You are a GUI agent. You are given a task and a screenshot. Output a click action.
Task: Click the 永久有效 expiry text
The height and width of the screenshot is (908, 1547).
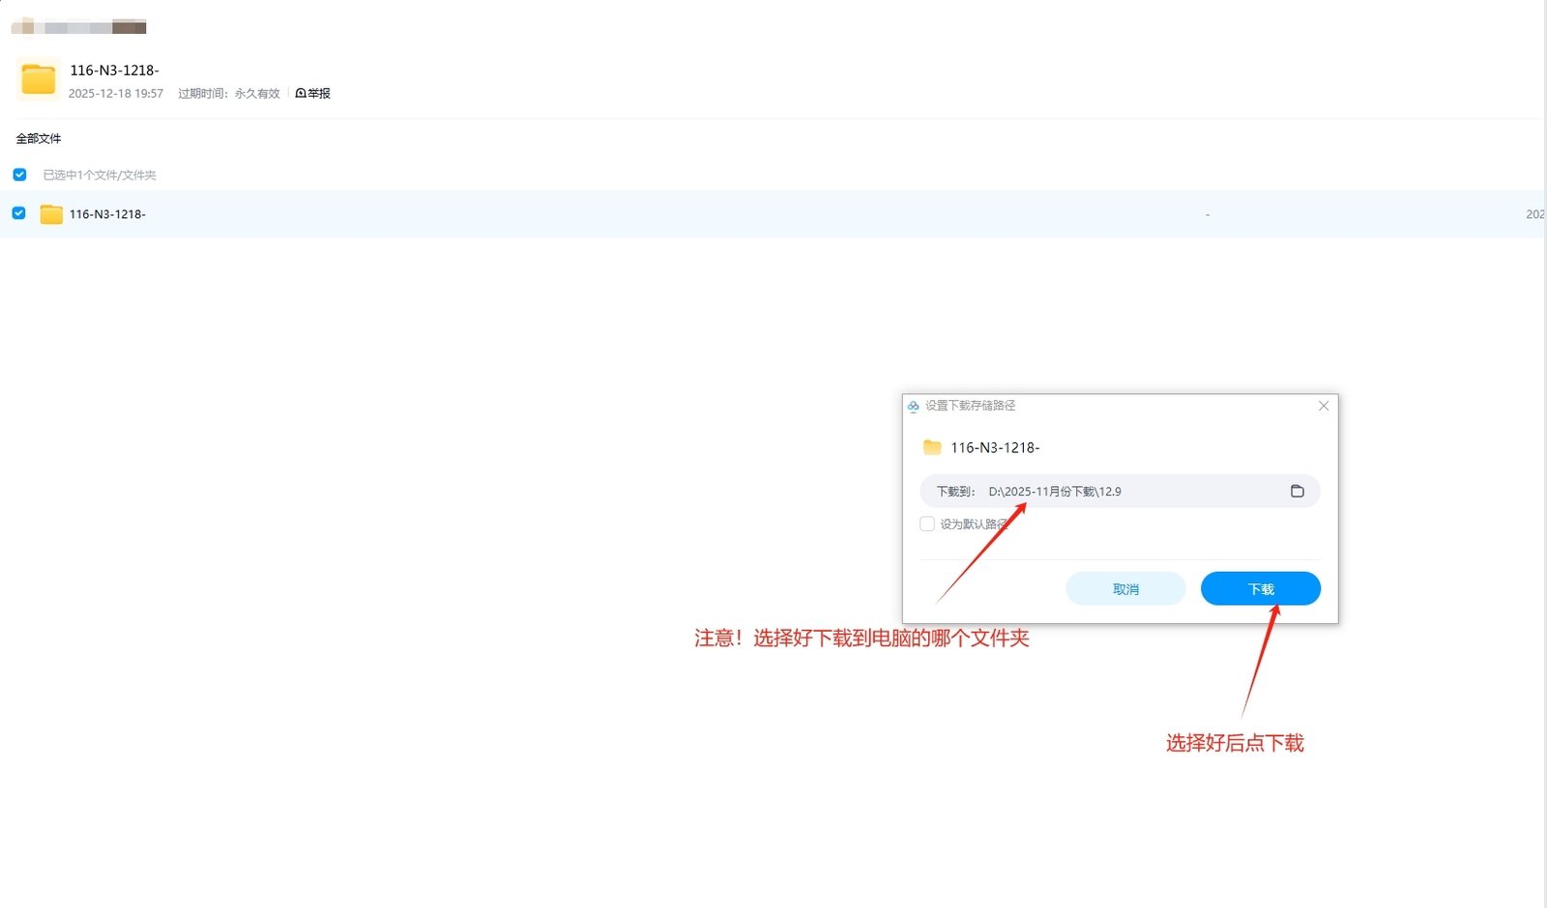click(257, 94)
